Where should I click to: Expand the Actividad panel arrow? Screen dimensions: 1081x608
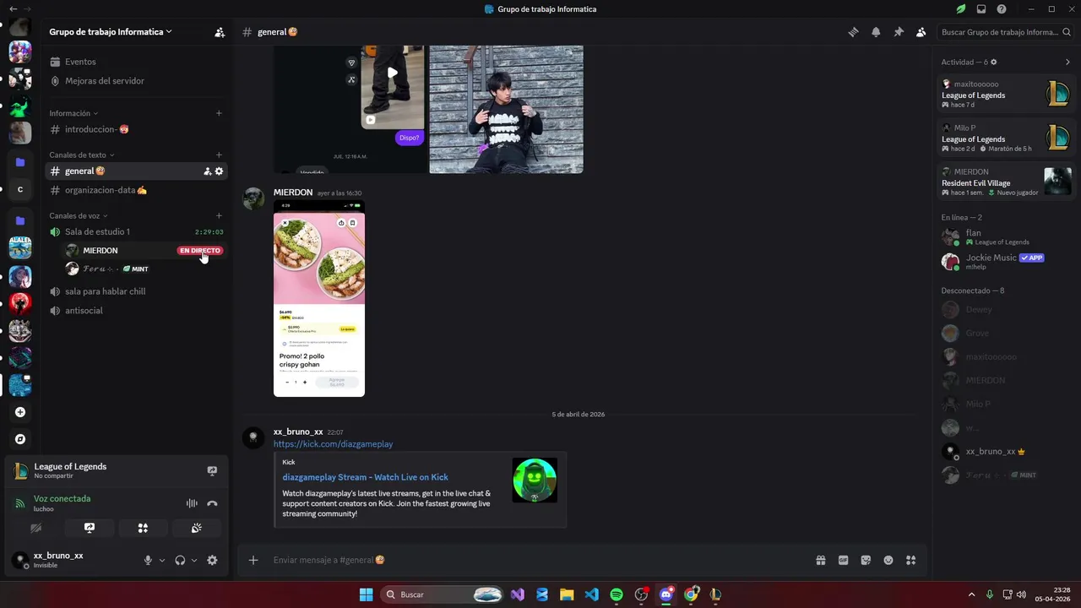1067,62
